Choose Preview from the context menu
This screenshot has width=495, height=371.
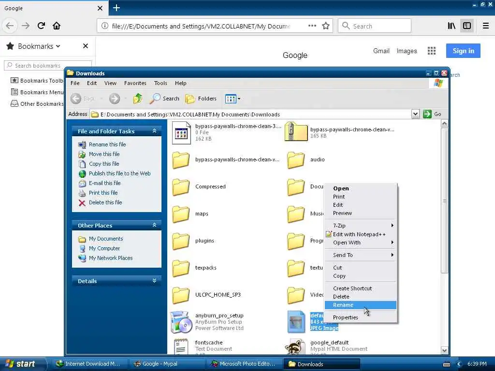(x=361, y=213)
